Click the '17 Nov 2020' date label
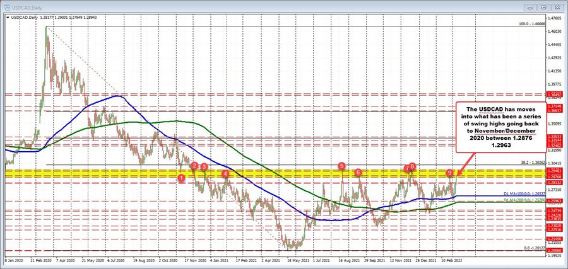Image resolution: width=568 pixels, height=269 pixels. tap(196, 260)
